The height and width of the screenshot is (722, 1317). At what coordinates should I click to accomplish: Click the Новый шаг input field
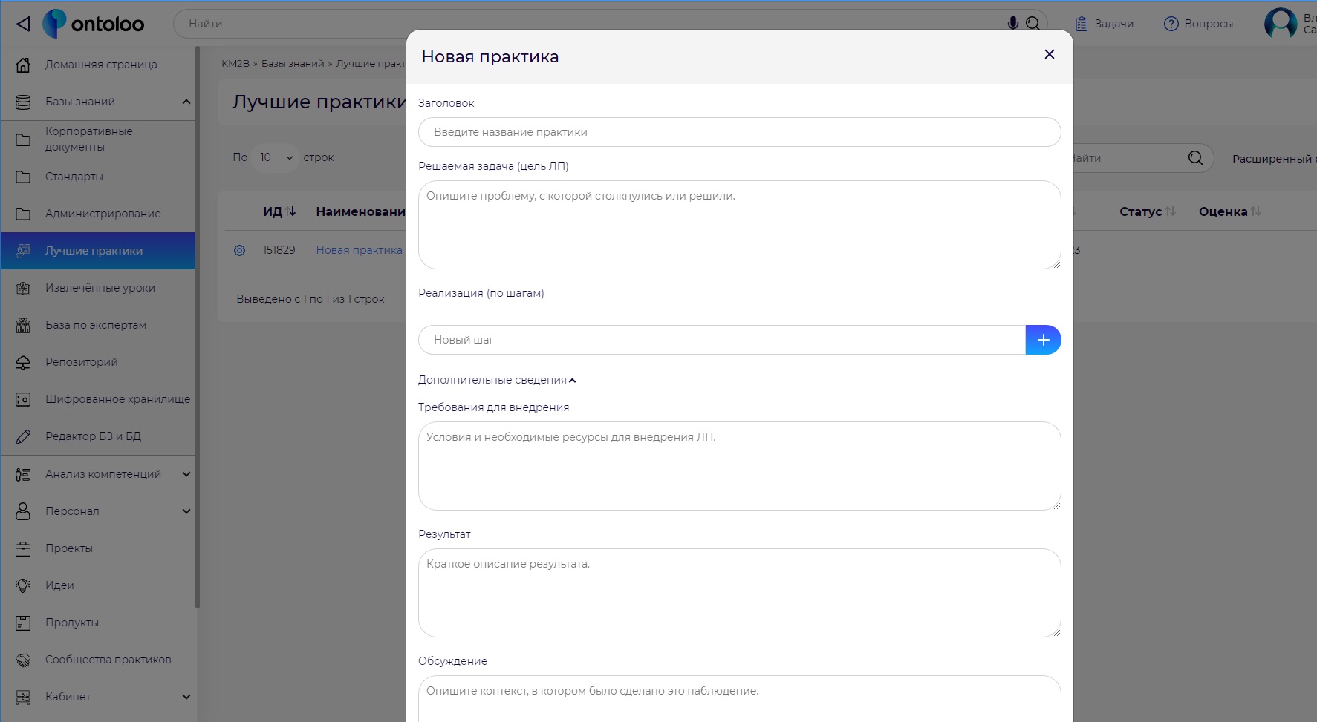coord(722,340)
